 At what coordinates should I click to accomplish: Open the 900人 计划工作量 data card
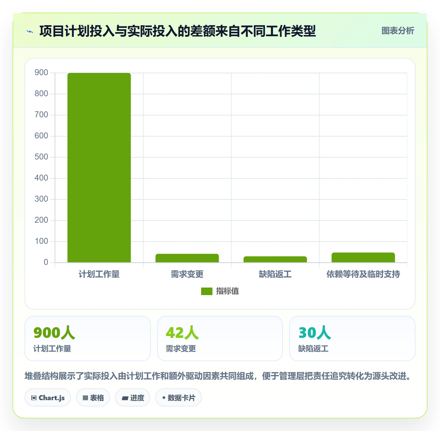click(88, 339)
